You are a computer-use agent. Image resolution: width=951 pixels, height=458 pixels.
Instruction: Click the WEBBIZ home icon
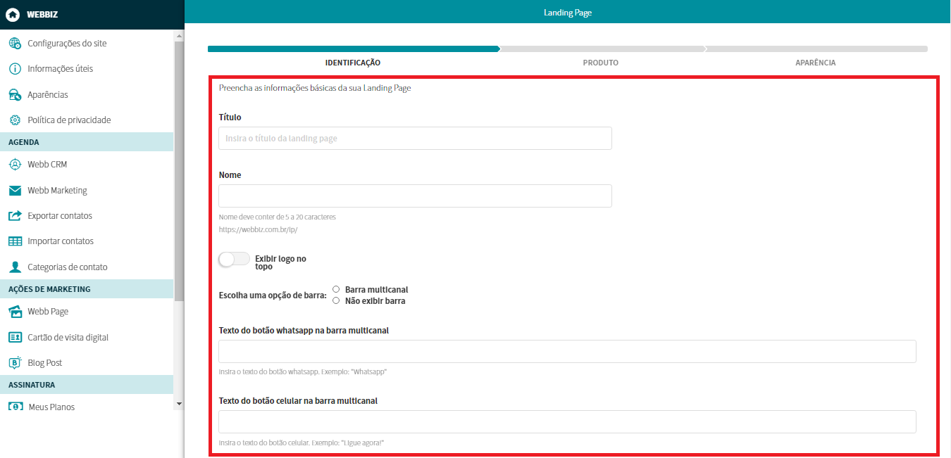point(13,14)
